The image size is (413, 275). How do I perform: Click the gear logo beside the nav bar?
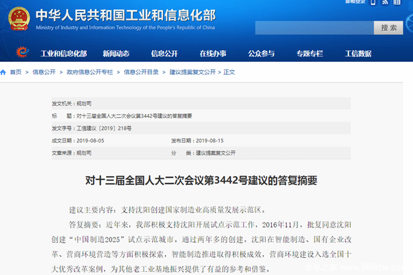coord(21,52)
